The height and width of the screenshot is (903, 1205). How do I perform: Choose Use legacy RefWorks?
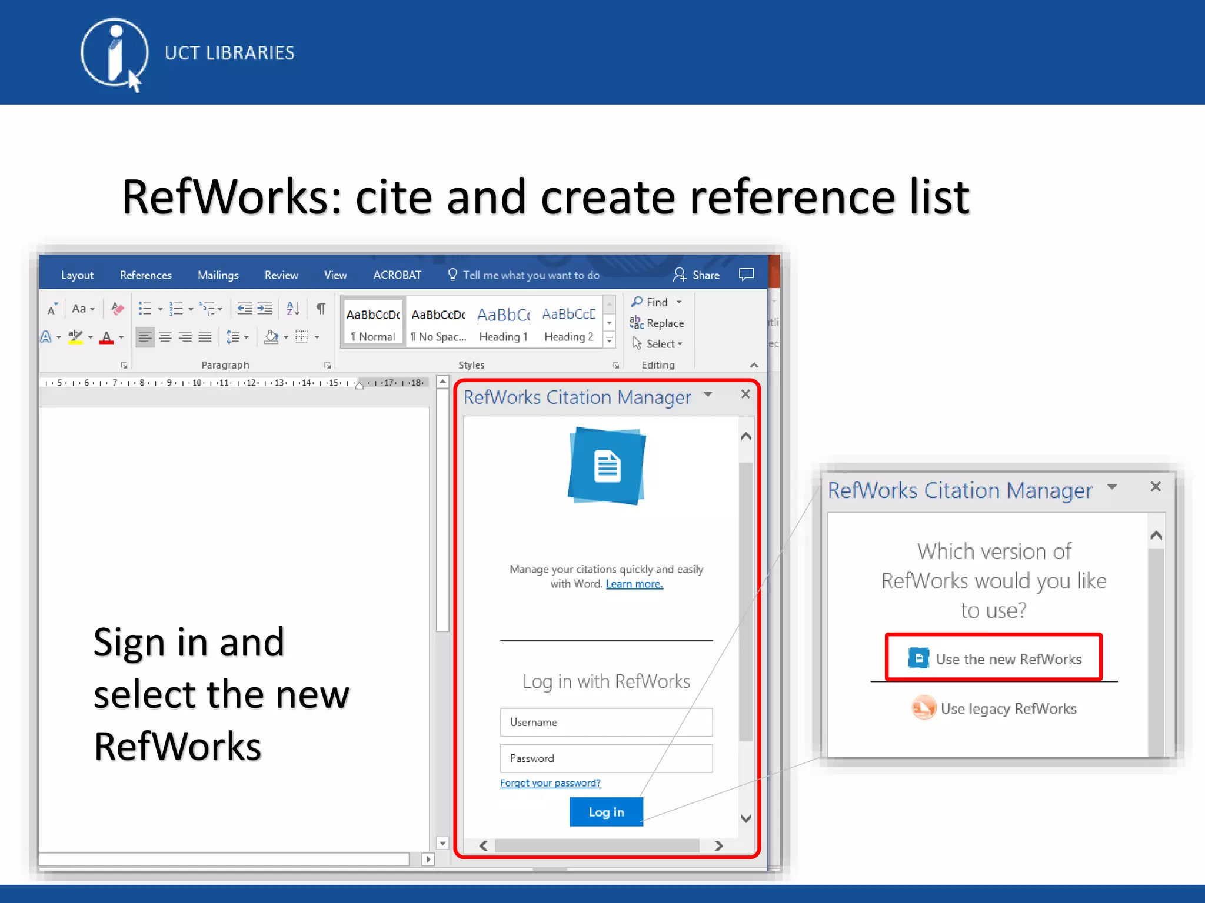point(994,708)
